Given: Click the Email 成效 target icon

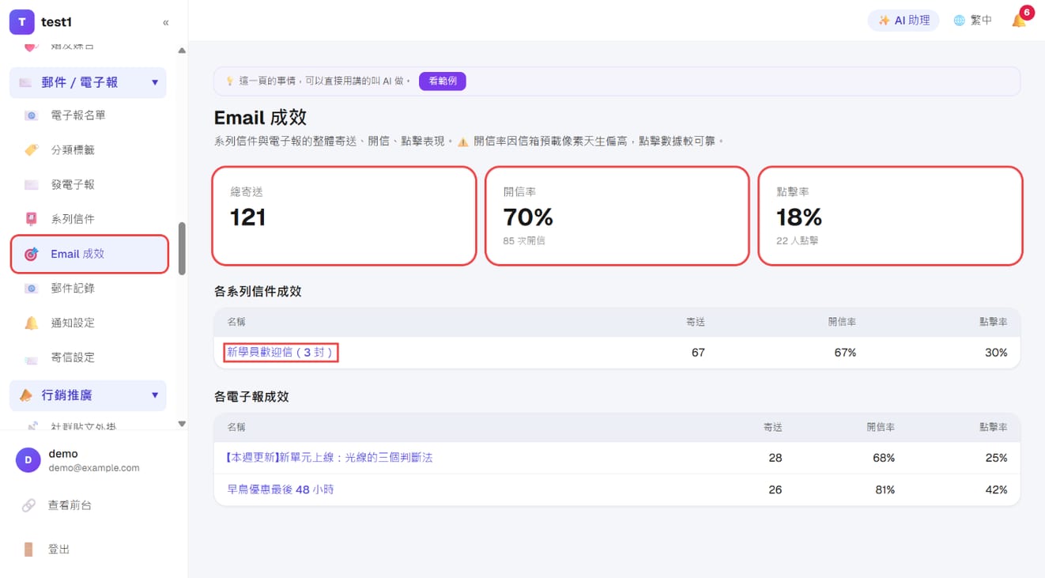Looking at the screenshot, I should coord(32,254).
